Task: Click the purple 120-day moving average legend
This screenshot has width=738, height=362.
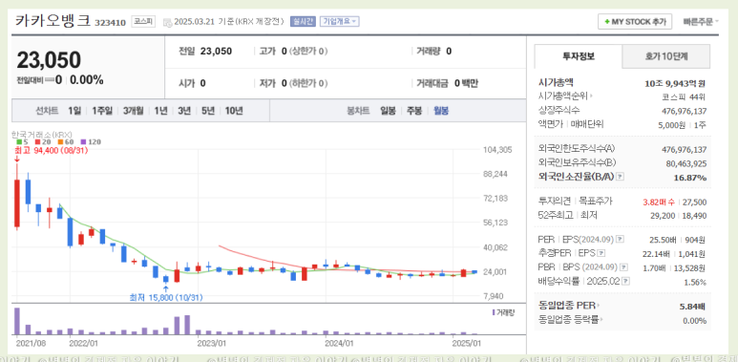Action: 91,141
